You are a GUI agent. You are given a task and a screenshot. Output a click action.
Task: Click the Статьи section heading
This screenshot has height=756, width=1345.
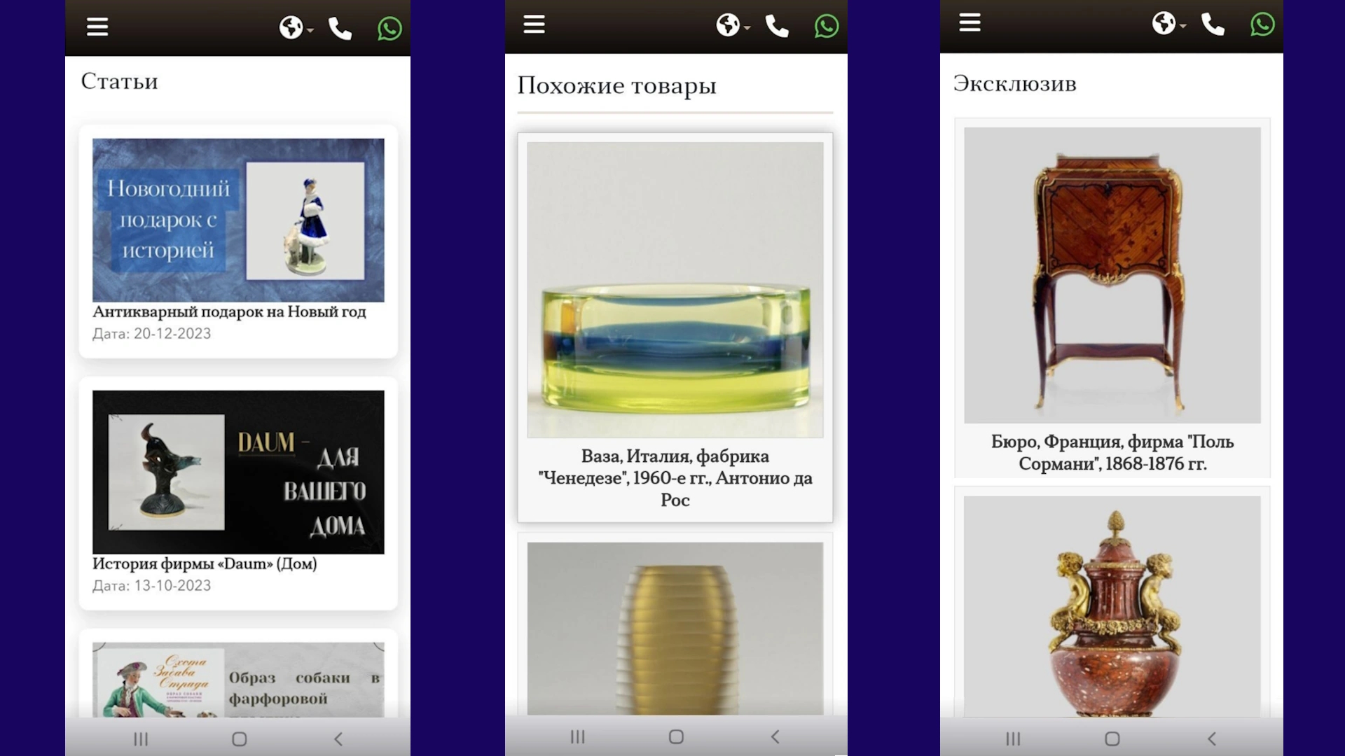pyautogui.click(x=120, y=82)
